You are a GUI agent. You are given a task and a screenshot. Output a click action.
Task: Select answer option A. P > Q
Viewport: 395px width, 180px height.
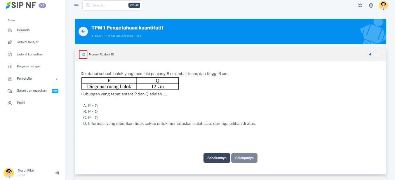point(91,106)
